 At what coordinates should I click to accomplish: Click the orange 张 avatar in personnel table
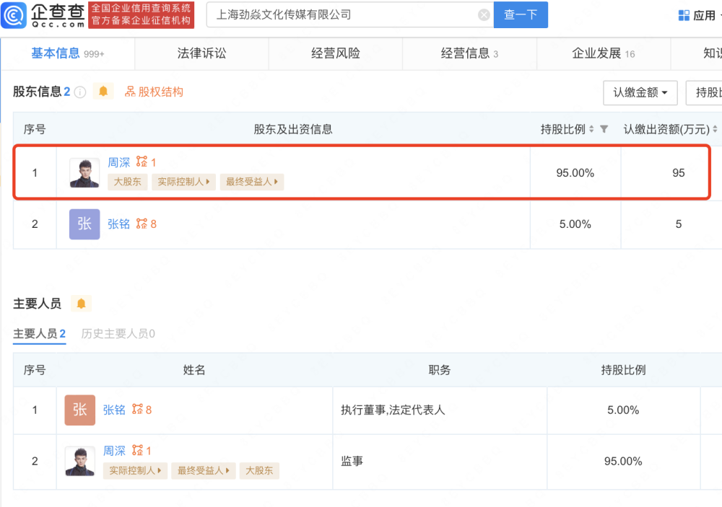(79, 410)
